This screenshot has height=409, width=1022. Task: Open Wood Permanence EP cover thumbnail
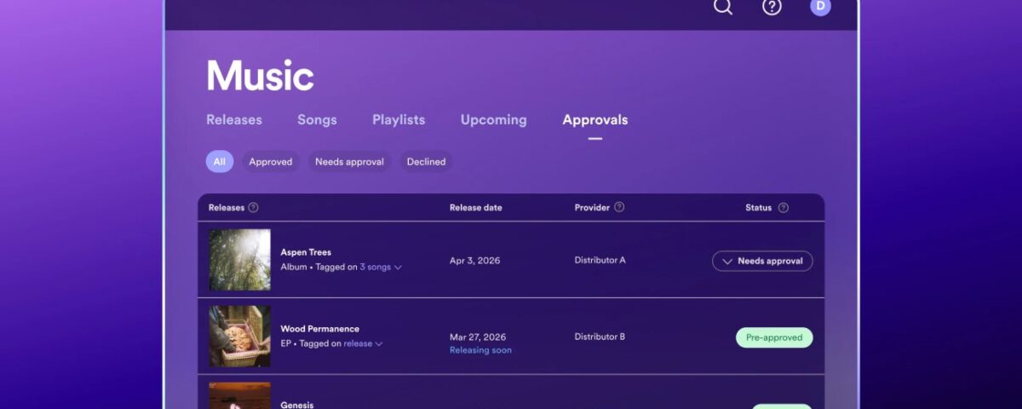[239, 337]
